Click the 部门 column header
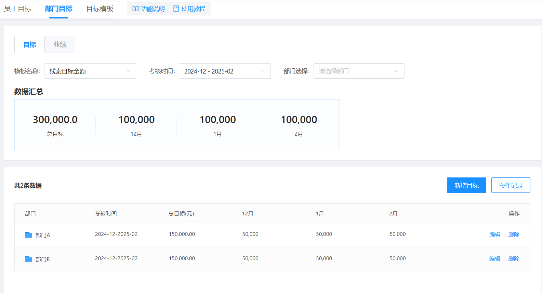 [30, 214]
